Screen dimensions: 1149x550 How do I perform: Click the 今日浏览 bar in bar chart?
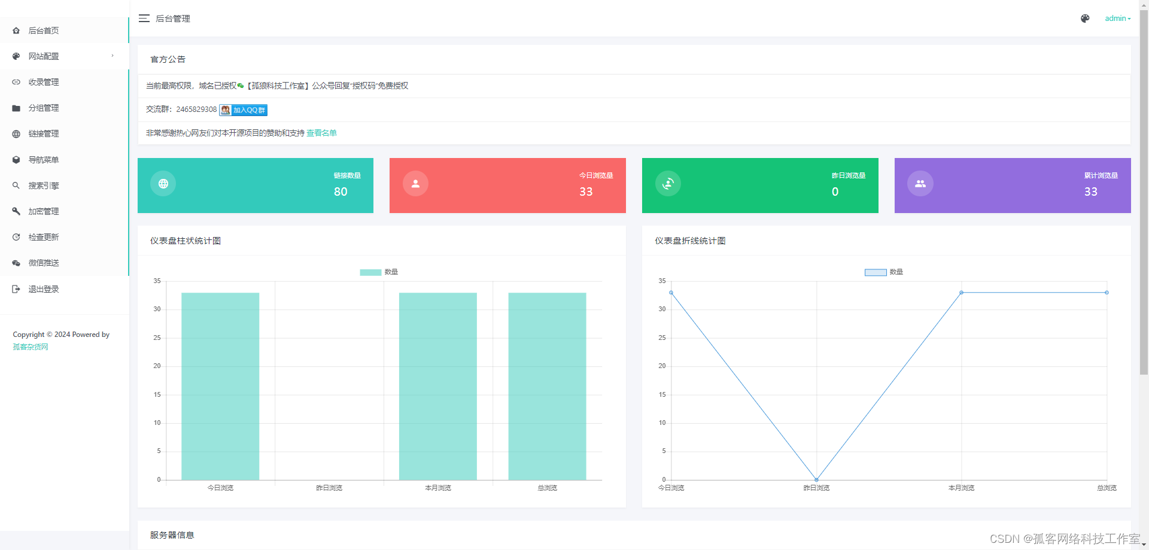220,386
